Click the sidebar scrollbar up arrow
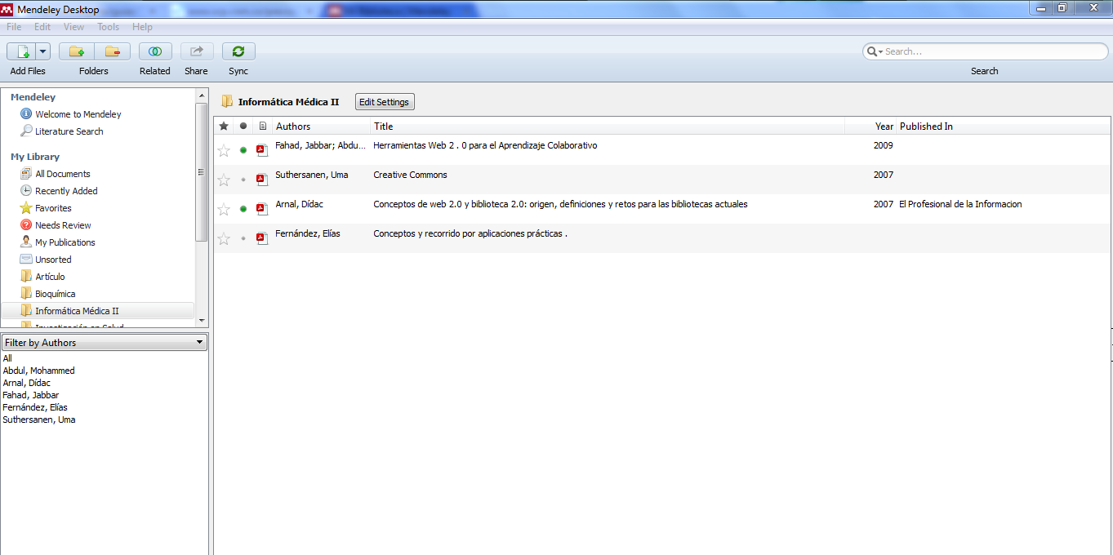The image size is (1113, 555). point(202,95)
